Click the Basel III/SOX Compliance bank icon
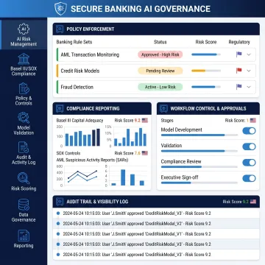 [24, 59]
